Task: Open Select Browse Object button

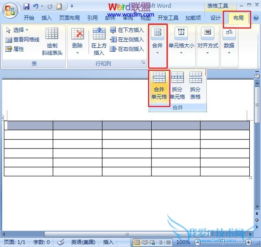Action: [257, 220]
